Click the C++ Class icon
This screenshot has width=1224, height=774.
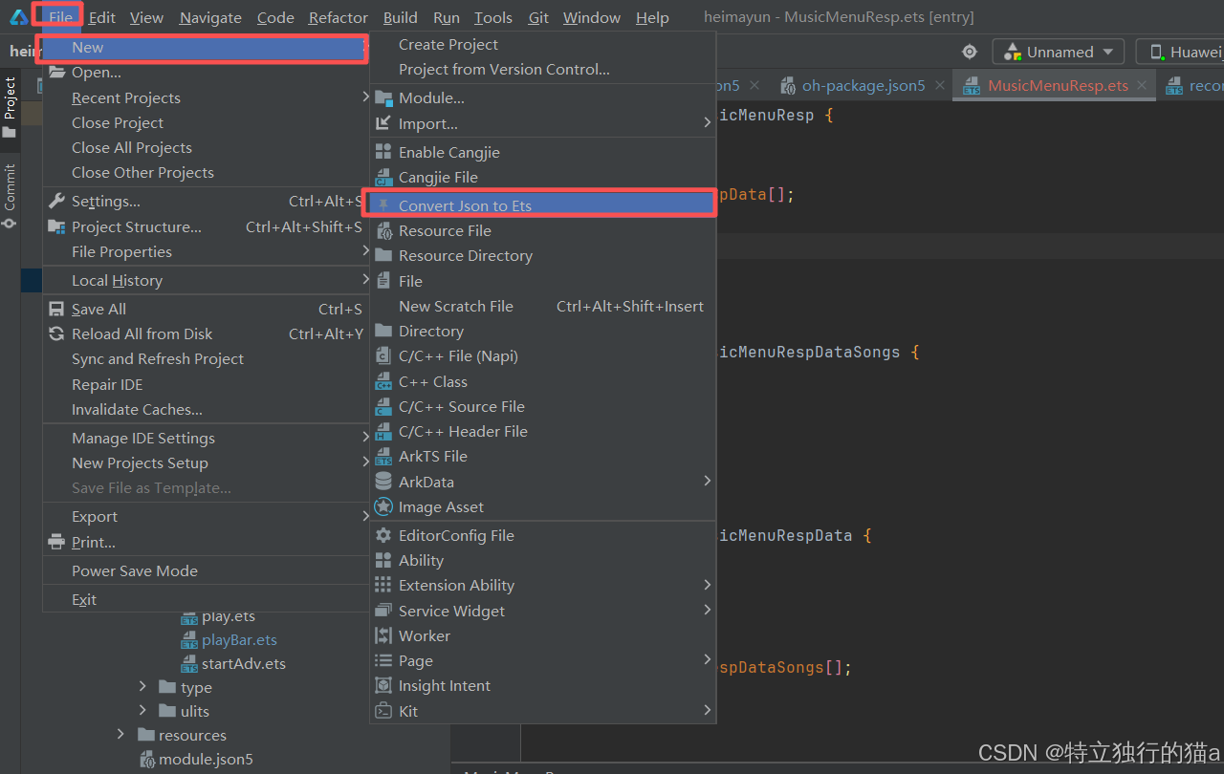coord(383,381)
